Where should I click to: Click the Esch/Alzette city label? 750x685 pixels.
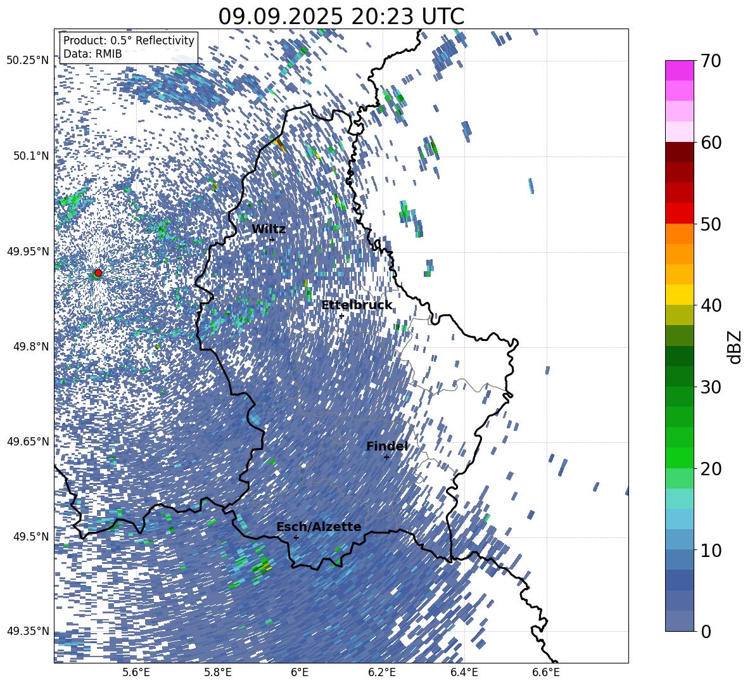(x=319, y=527)
